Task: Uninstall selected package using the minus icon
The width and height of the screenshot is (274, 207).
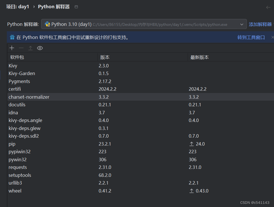Action: pos(21,48)
